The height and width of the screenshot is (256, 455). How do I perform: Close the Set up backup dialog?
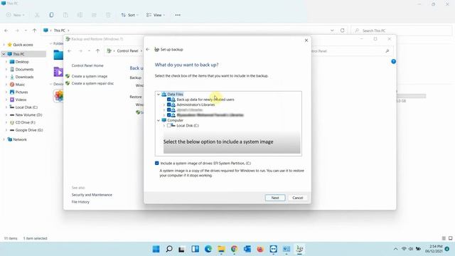point(306,41)
